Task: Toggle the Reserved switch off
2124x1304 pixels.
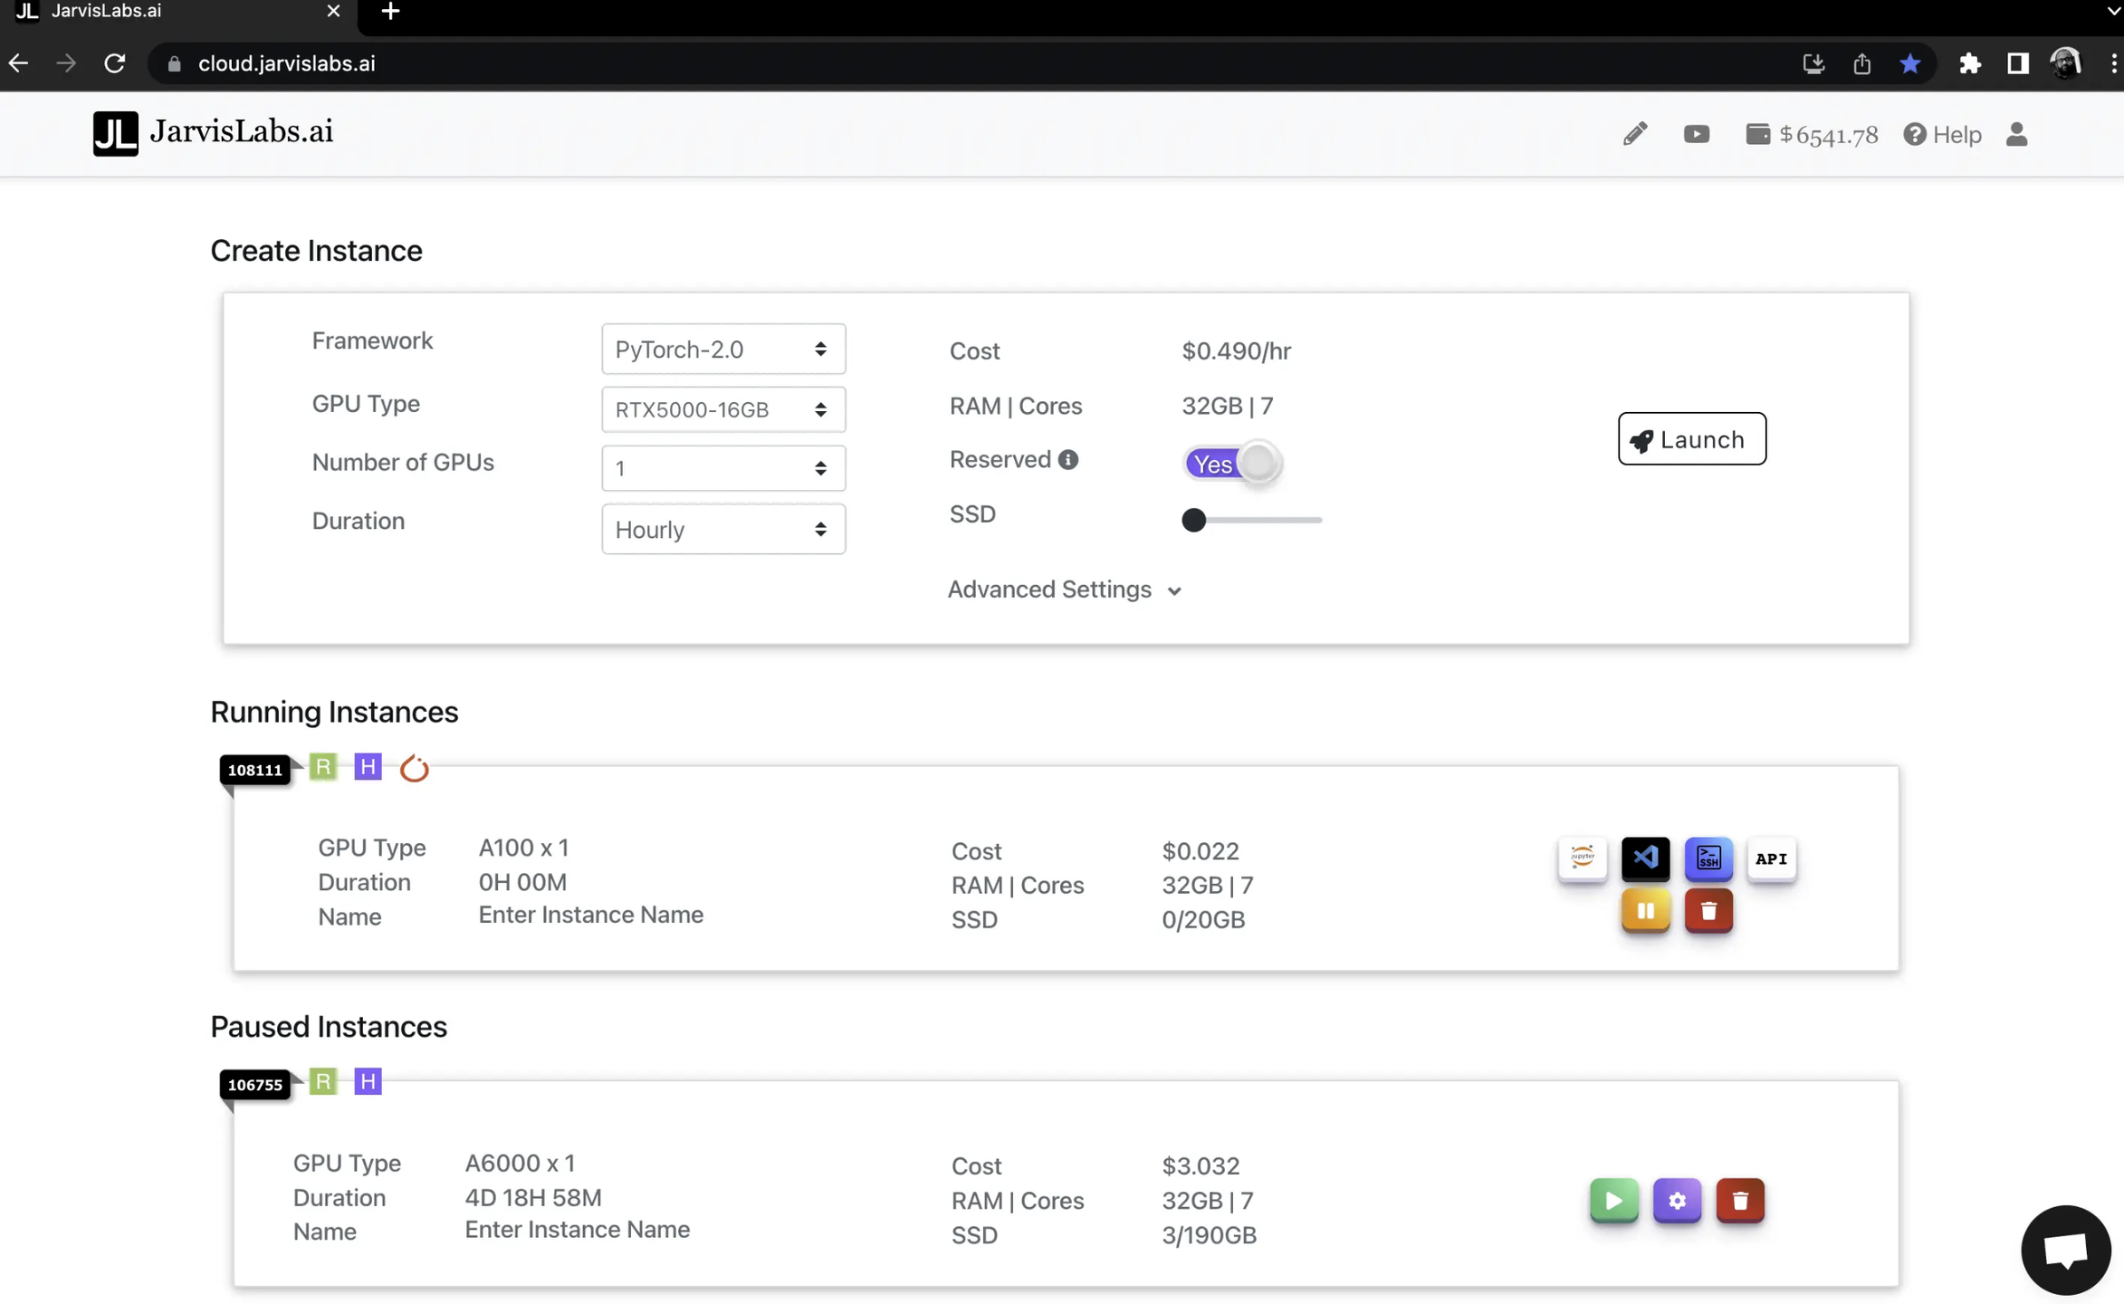Action: pos(1232,464)
